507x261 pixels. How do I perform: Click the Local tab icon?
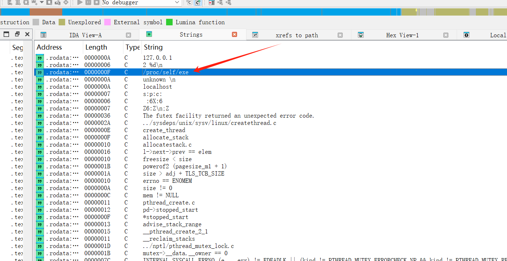point(466,35)
